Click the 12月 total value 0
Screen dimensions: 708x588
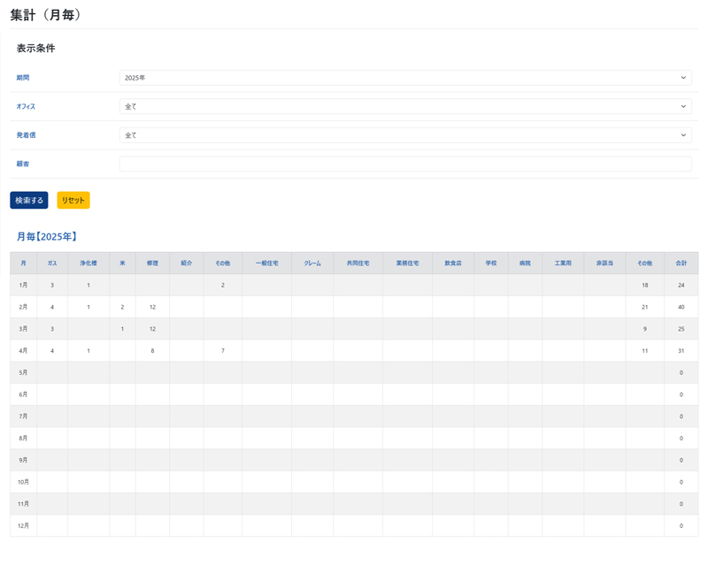[x=681, y=526]
